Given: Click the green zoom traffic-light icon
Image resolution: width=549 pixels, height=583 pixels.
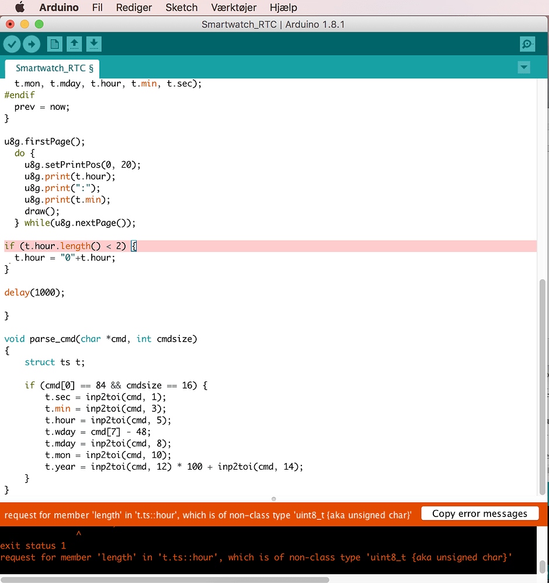Looking at the screenshot, I should pyautogui.click(x=39, y=25).
